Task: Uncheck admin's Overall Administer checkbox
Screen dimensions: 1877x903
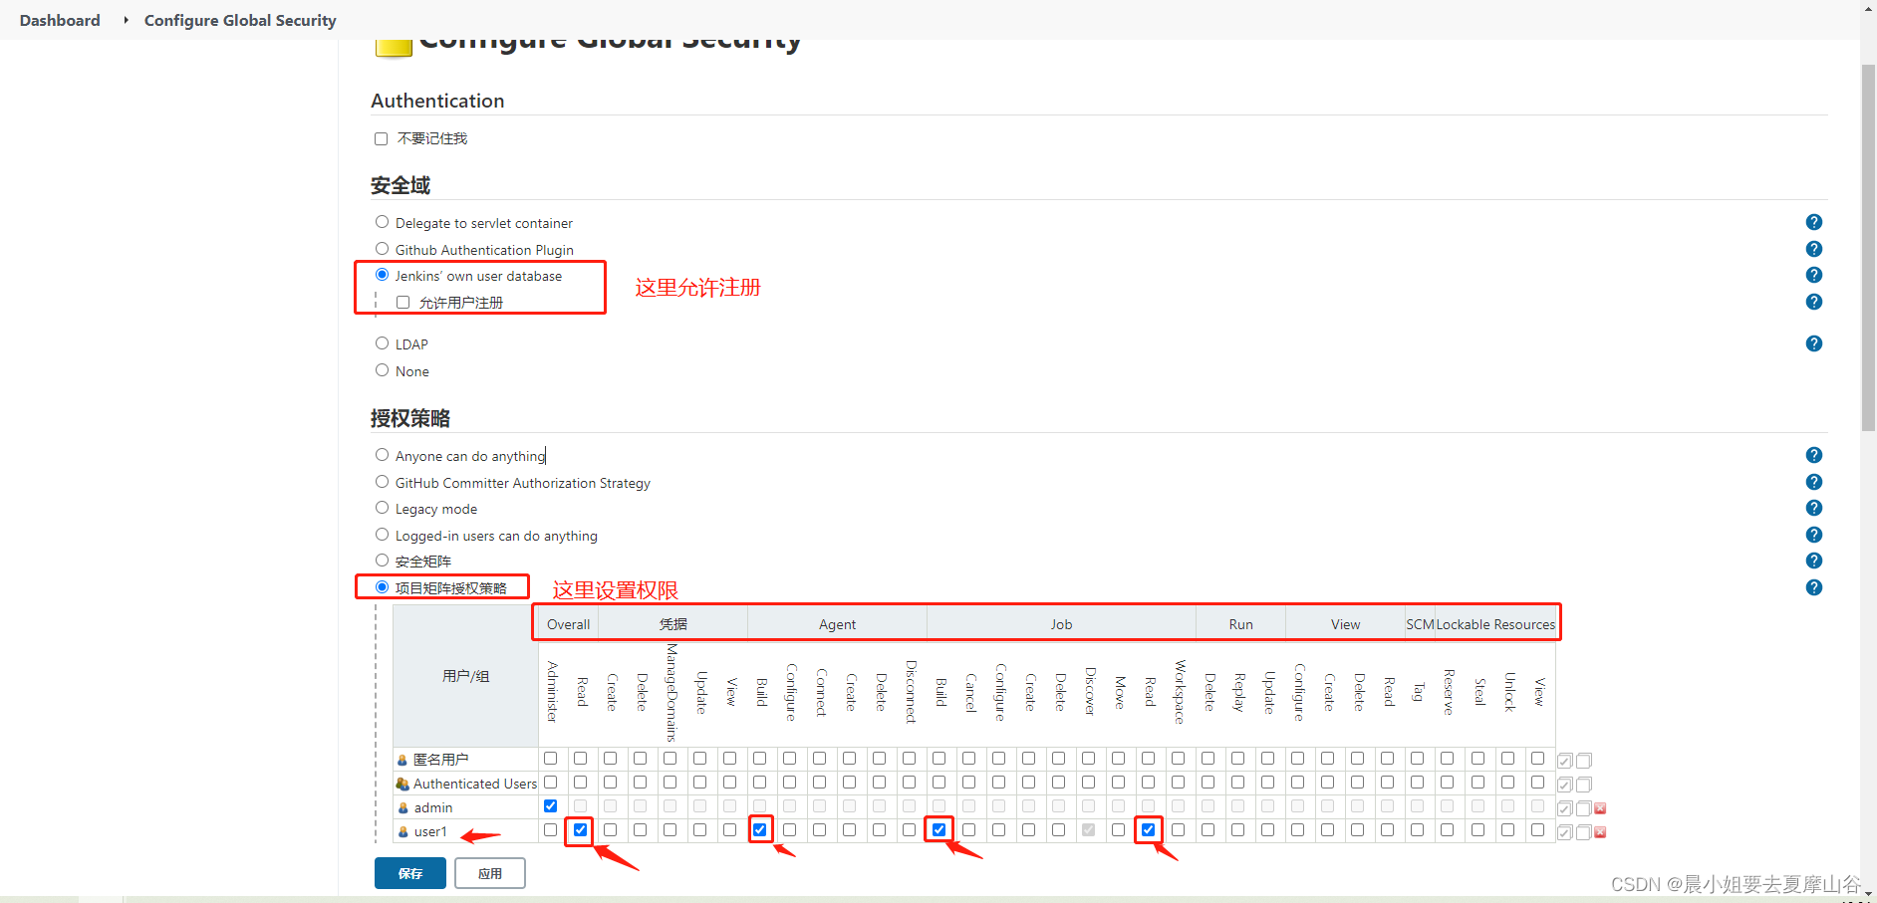Action: [x=550, y=806]
